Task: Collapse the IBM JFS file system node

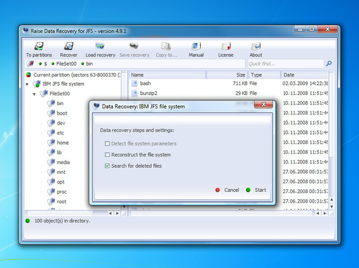Action: tap(27, 84)
